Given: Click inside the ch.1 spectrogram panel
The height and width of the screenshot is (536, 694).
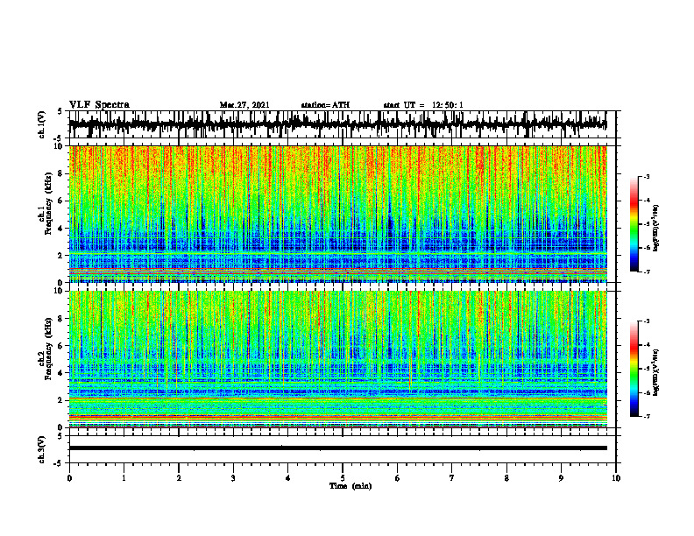Looking at the screenshot, I should coord(337,214).
